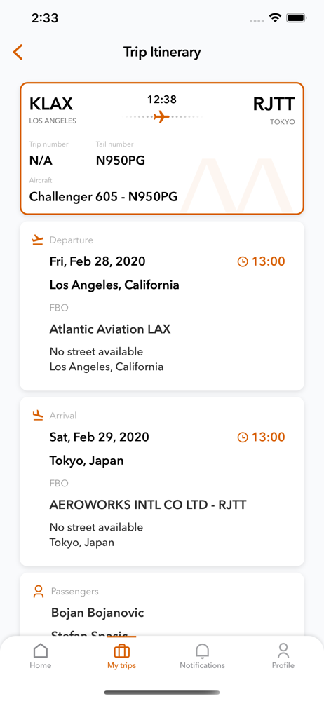Go to the Profile tab

click(x=283, y=656)
